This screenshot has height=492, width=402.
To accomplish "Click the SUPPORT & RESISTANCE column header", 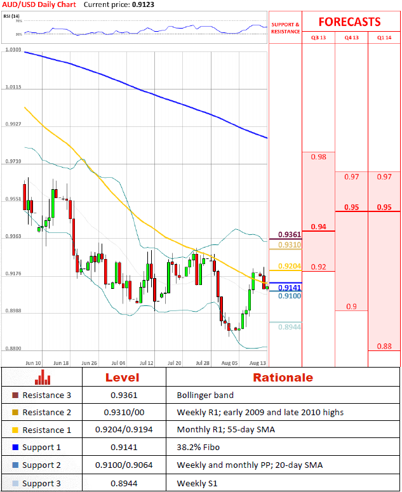I will tap(285, 28).
